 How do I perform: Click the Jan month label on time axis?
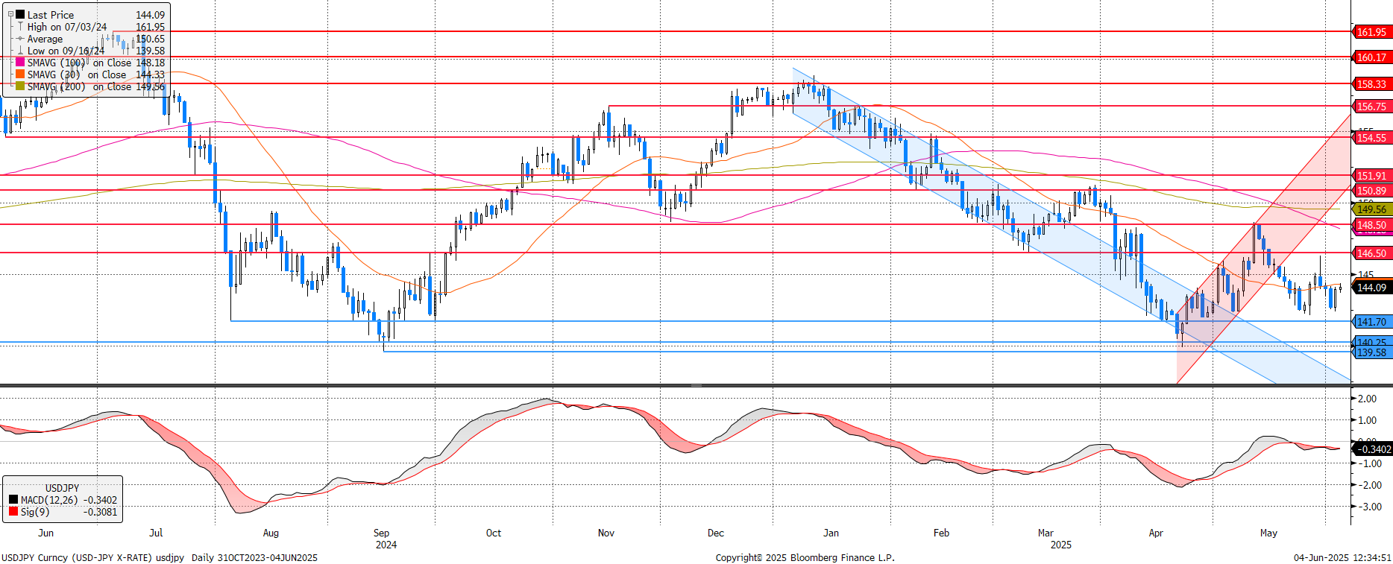click(831, 533)
